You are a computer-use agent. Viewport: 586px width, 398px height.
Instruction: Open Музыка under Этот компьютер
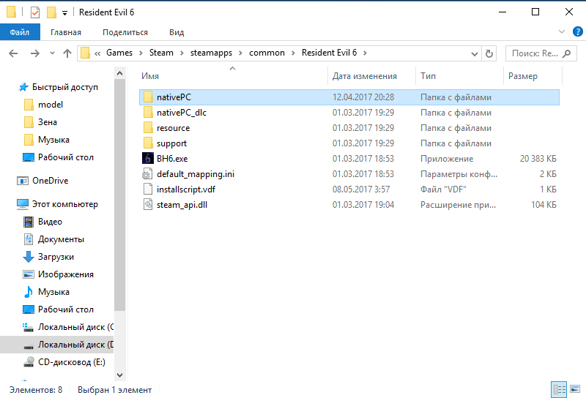pyautogui.click(x=47, y=292)
